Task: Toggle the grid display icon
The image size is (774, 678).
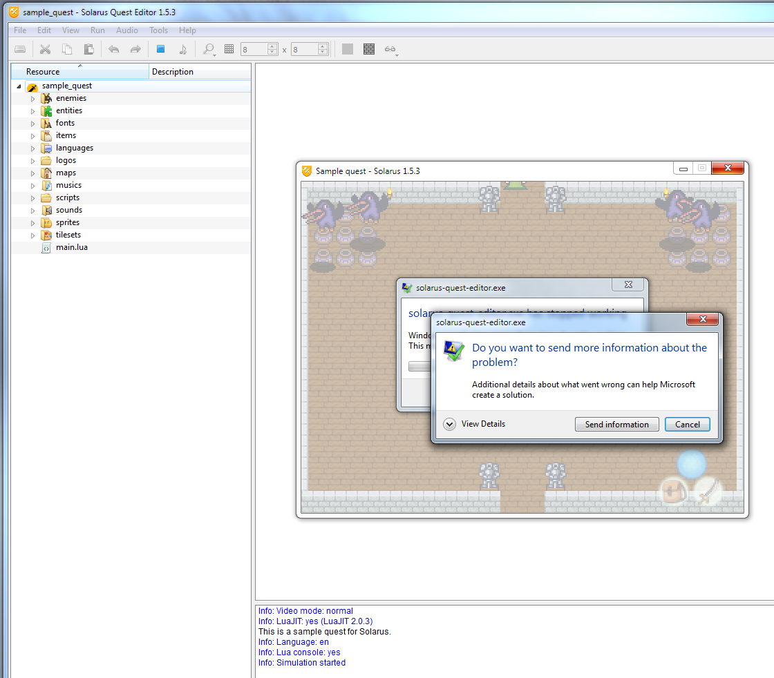Action: (x=229, y=49)
